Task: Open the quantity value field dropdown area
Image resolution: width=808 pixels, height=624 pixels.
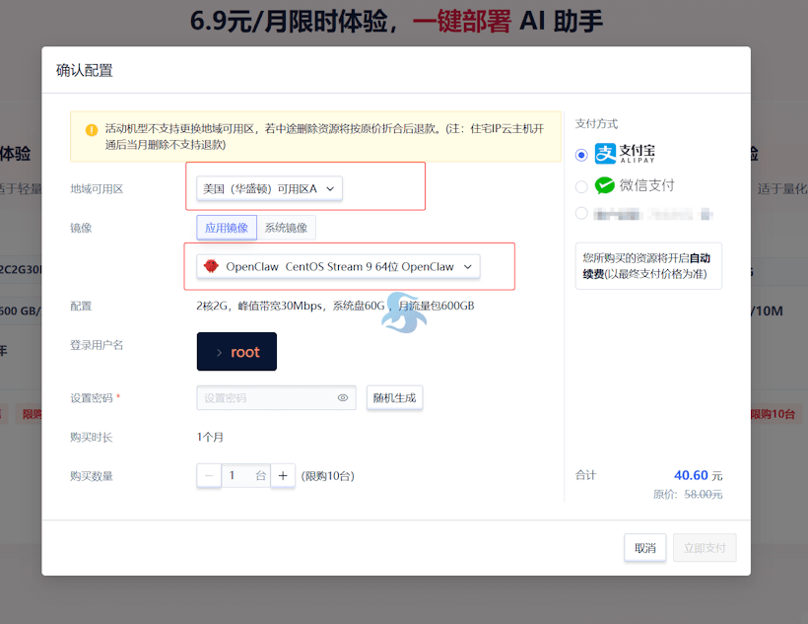Action: click(245, 475)
